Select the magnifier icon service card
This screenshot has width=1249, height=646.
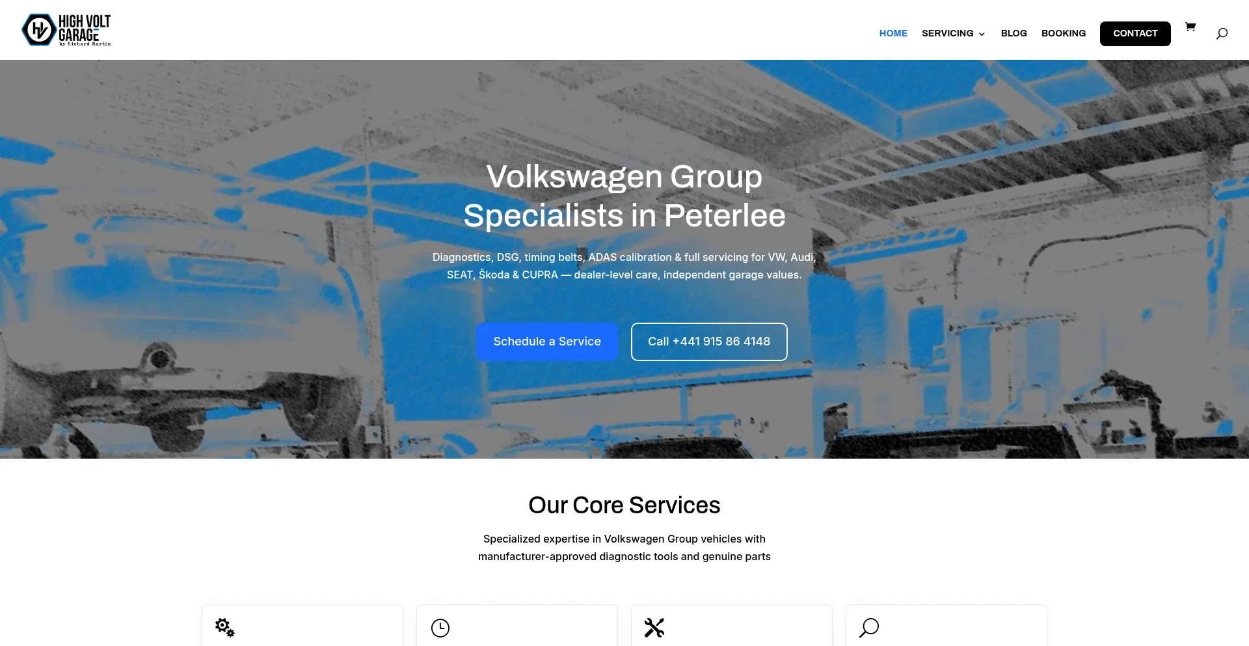click(947, 625)
